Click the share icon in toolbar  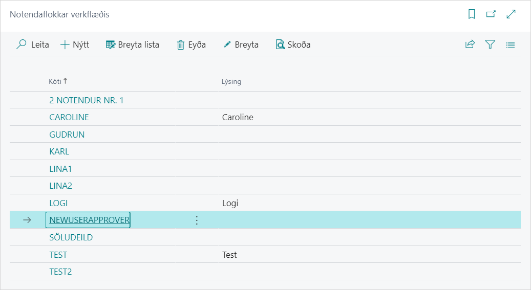tap(470, 44)
